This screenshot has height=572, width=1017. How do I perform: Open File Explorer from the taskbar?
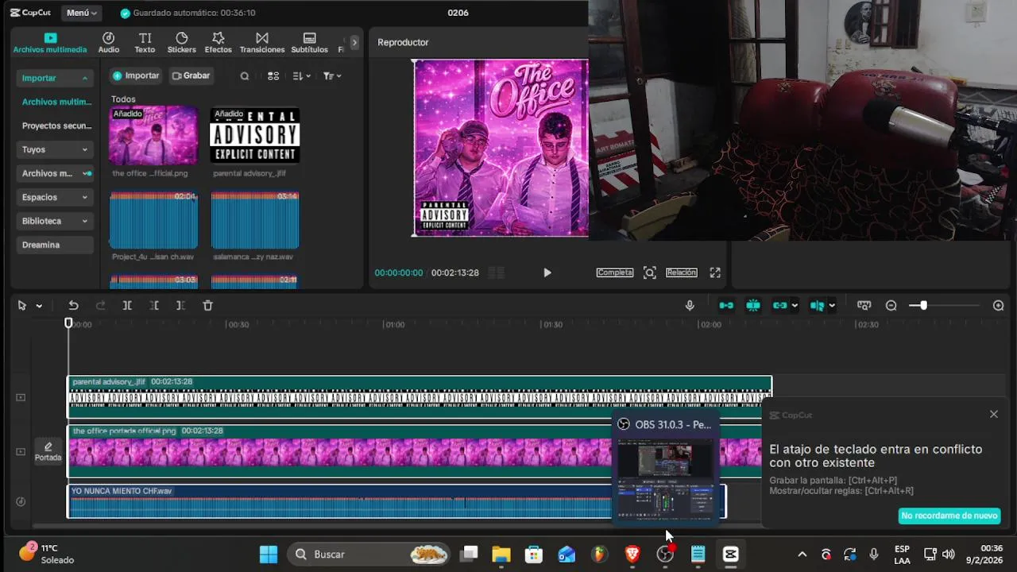pyautogui.click(x=501, y=555)
